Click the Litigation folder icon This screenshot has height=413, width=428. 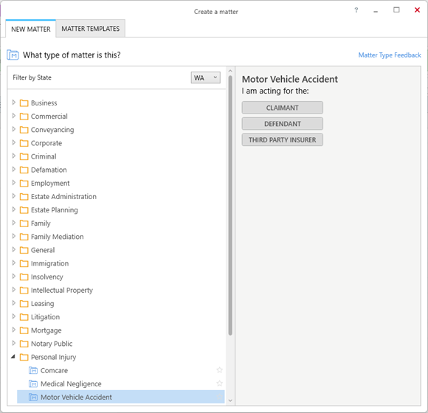coord(24,316)
